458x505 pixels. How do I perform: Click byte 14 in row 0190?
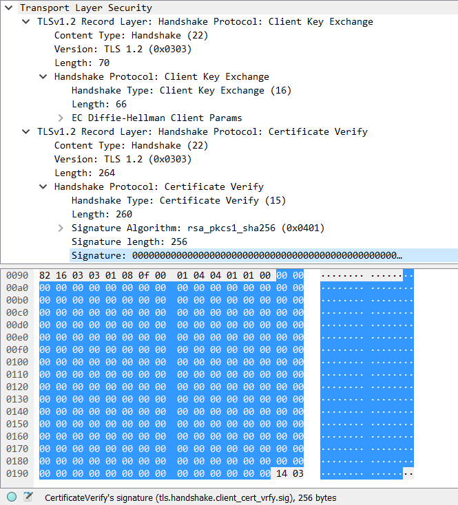point(282,473)
